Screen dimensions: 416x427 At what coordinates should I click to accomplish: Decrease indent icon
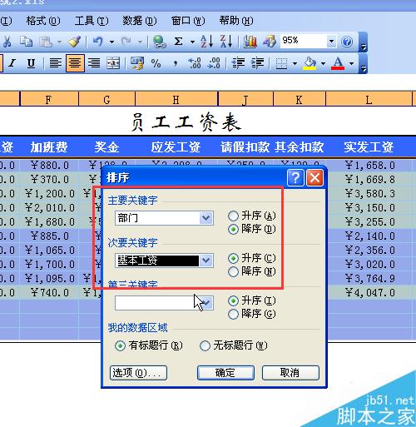pos(238,63)
